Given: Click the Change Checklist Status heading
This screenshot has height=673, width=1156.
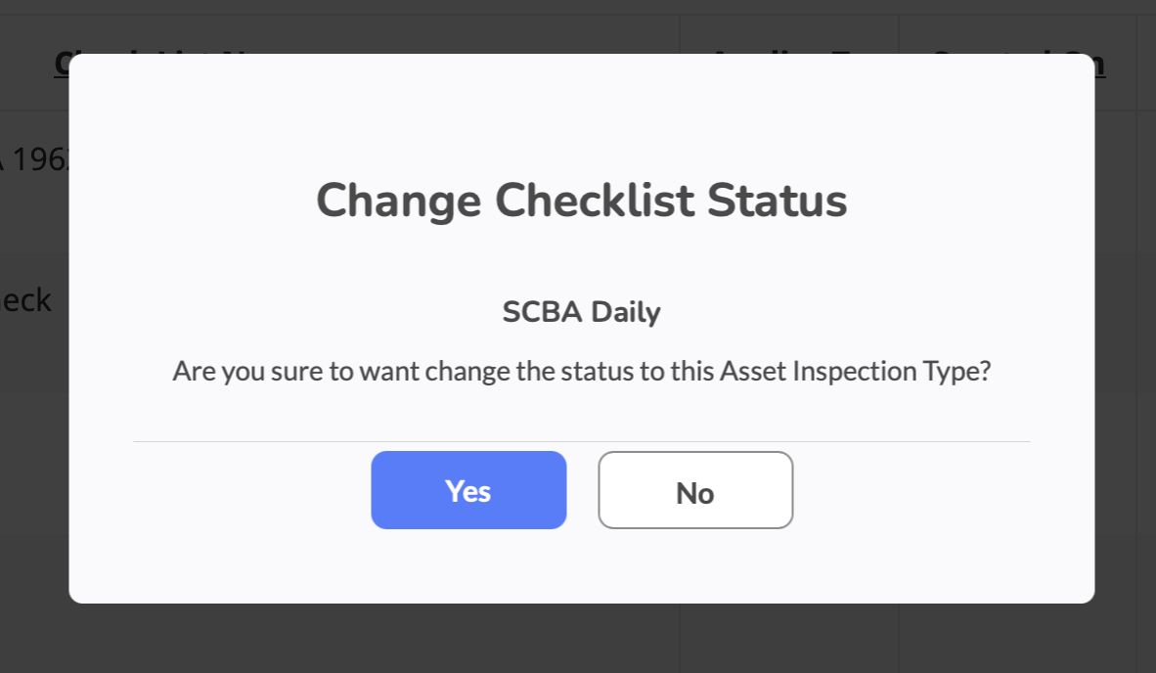Looking at the screenshot, I should tap(581, 201).
